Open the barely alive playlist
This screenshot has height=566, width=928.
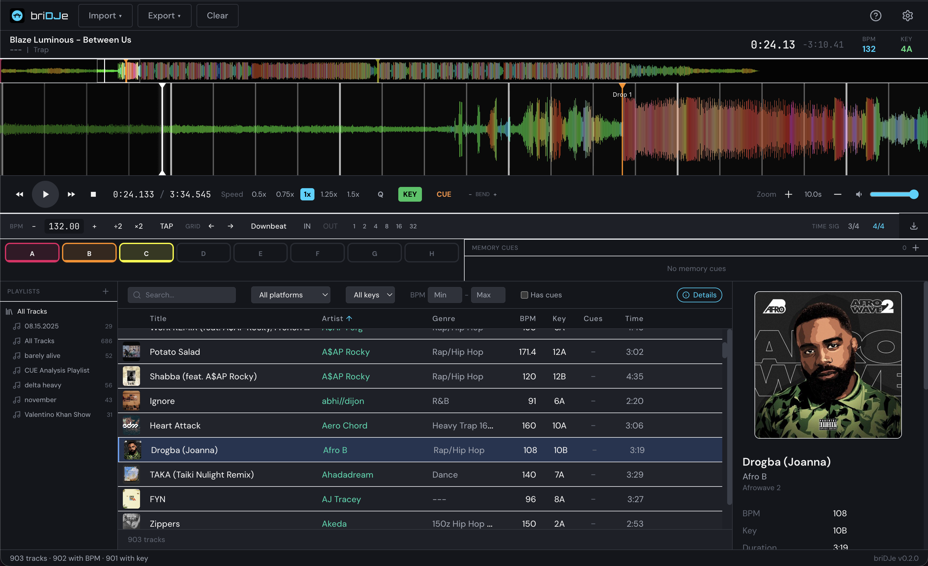coord(42,355)
